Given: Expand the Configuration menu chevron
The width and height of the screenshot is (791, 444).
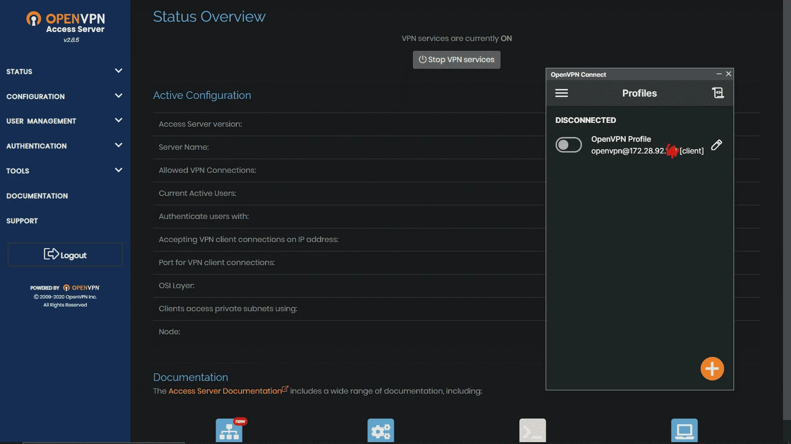Looking at the screenshot, I should click(119, 96).
